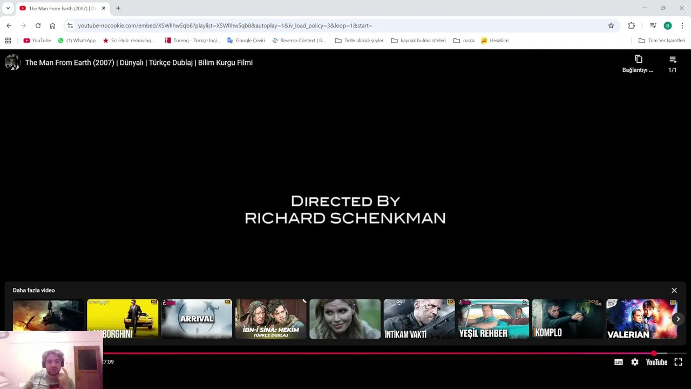Open the İntikam Vakti suggested video
Image resolution: width=691 pixels, height=389 pixels.
click(x=419, y=319)
